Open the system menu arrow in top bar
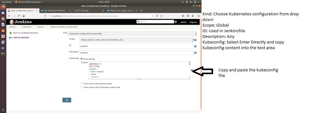This screenshot has height=113, width=312. tap(199, 2)
